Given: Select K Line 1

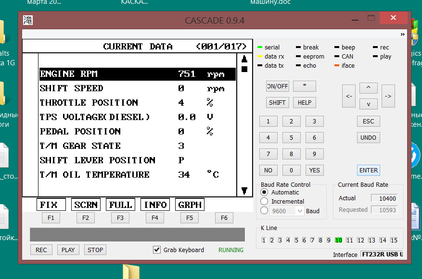Looking at the screenshot, I should click(x=264, y=240).
